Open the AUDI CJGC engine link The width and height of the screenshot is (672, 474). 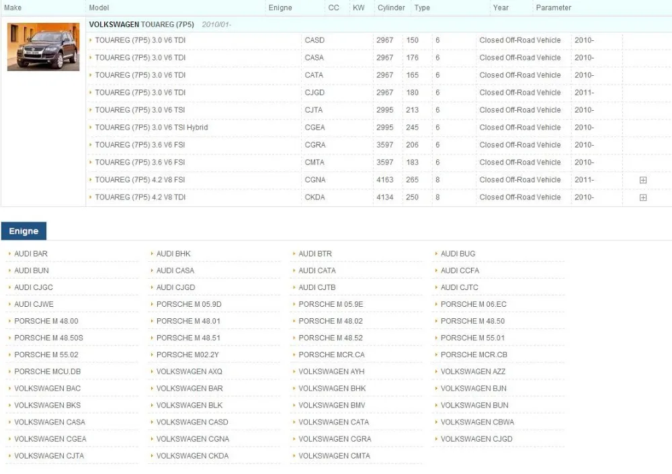[34, 287]
